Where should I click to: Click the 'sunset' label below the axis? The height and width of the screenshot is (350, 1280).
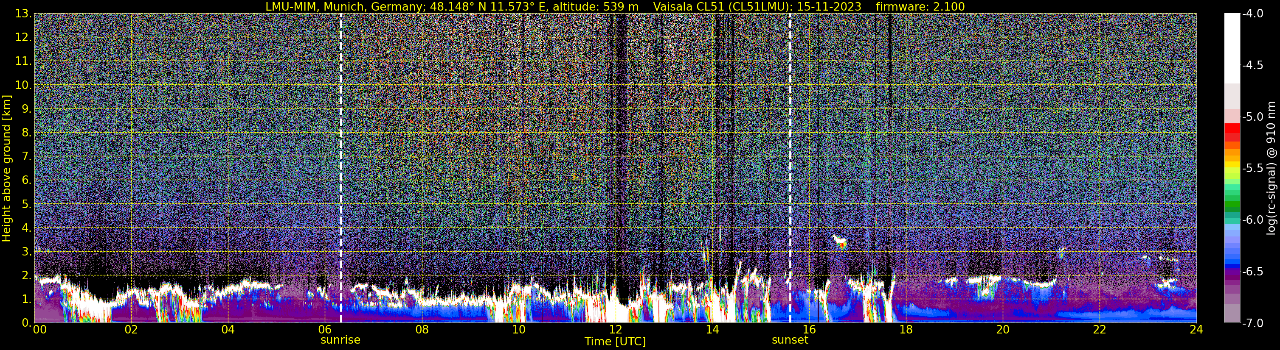(x=790, y=339)
